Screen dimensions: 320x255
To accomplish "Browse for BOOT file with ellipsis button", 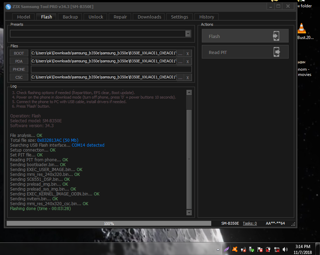I will [181, 53].
